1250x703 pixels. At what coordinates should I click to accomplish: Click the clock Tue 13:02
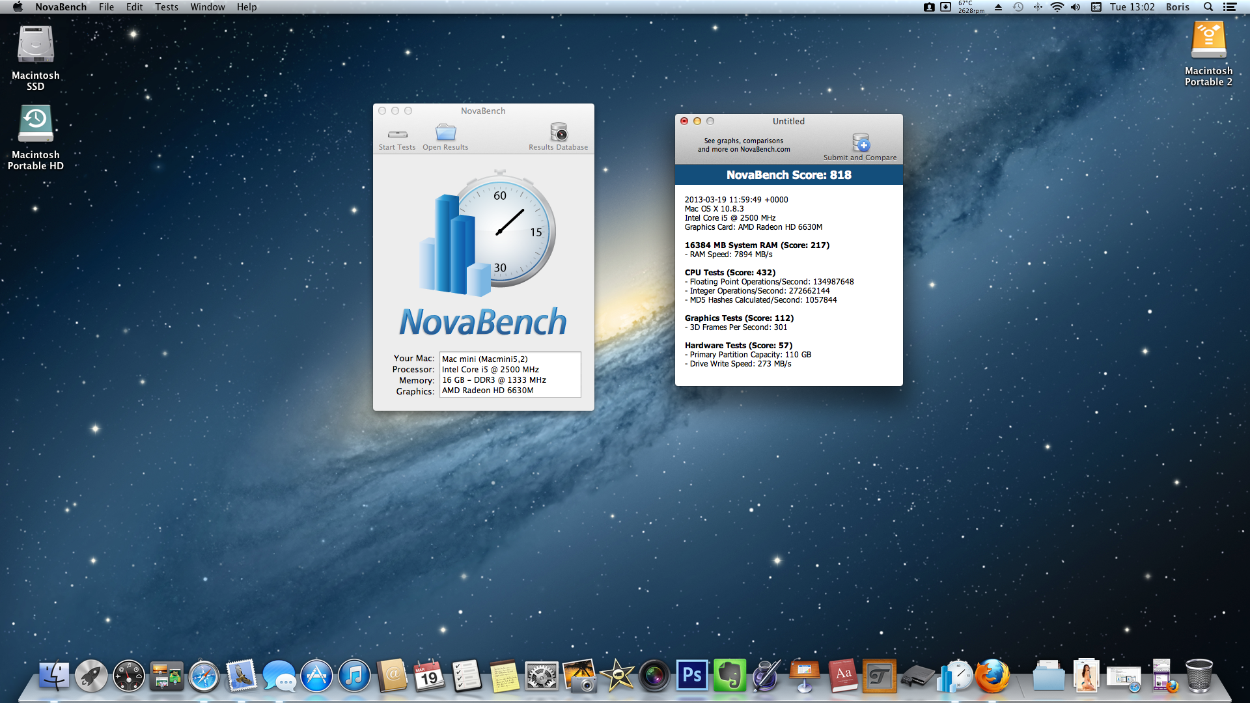tap(1132, 7)
